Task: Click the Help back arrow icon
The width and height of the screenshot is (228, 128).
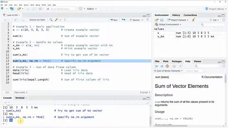Action: 156,66
